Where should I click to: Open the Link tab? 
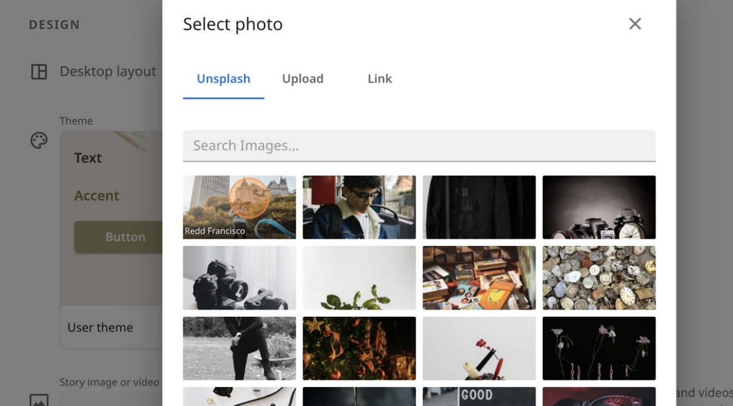pyautogui.click(x=379, y=79)
